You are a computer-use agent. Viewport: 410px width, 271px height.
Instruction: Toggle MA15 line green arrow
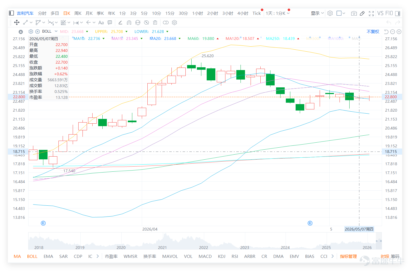tap(142, 39)
